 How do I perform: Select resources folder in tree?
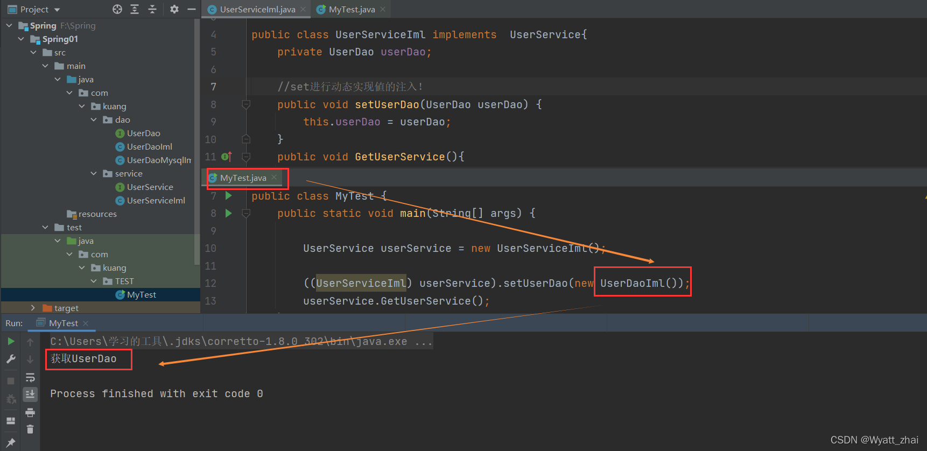point(92,214)
